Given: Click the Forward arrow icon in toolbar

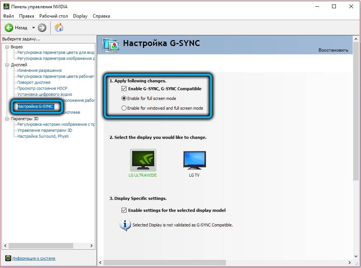Looking at the screenshot, I should pyautogui.click(x=42, y=28).
